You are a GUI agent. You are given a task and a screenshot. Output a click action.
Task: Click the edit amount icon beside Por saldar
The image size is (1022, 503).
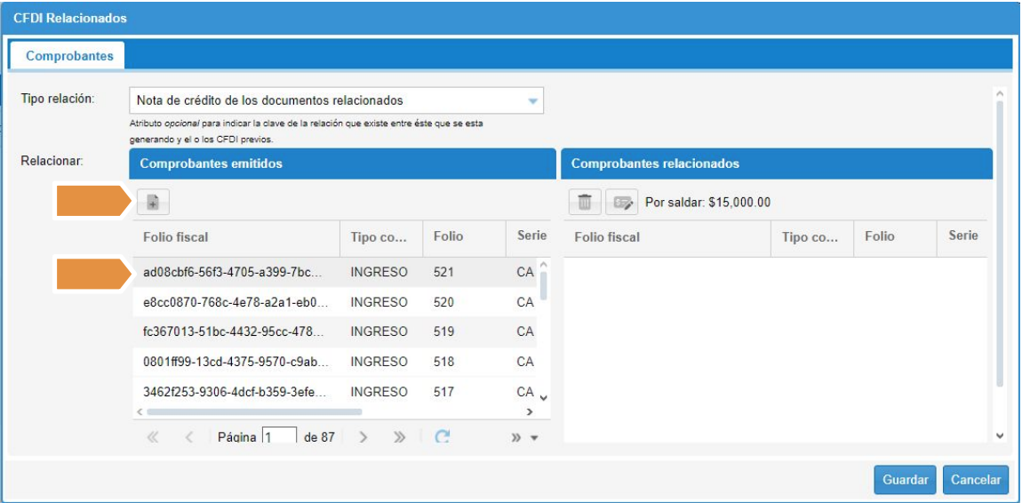(621, 203)
